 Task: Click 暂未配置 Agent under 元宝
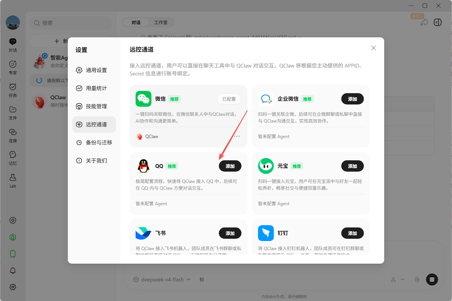click(x=274, y=204)
